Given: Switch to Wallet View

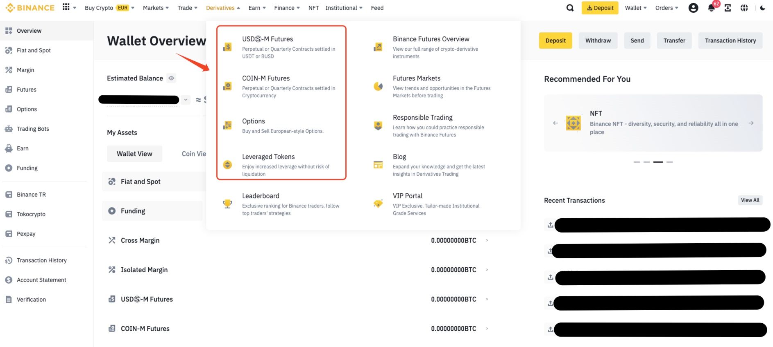Looking at the screenshot, I should click(134, 154).
